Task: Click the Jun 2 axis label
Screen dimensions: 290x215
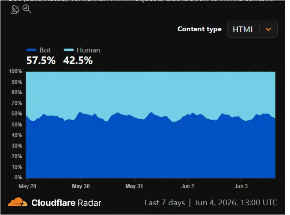Action: click(188, 186)
